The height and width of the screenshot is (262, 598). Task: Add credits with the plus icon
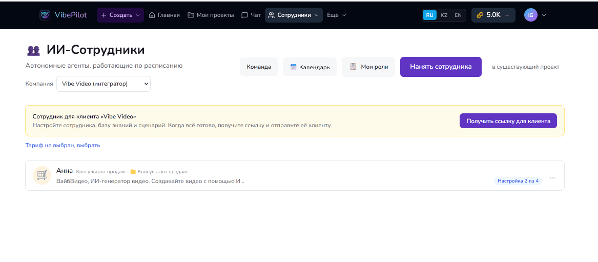point(507,15)
